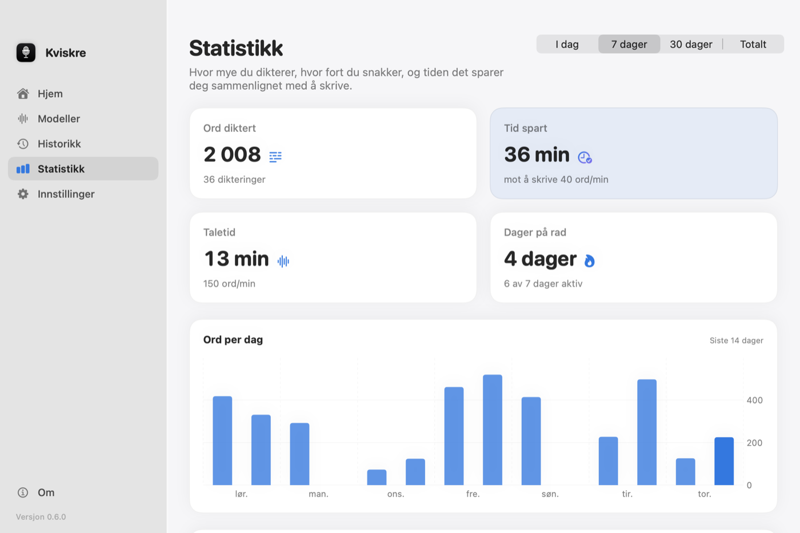Viewport: 800px width, 533px height.
Task: Select the 7 dager time range
Action: (x=629, y=45)
